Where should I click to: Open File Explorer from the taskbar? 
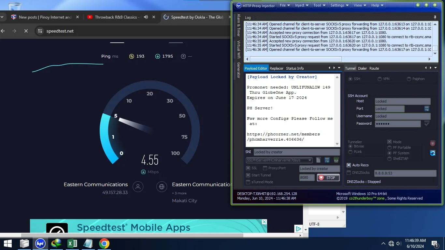[24, 243]
